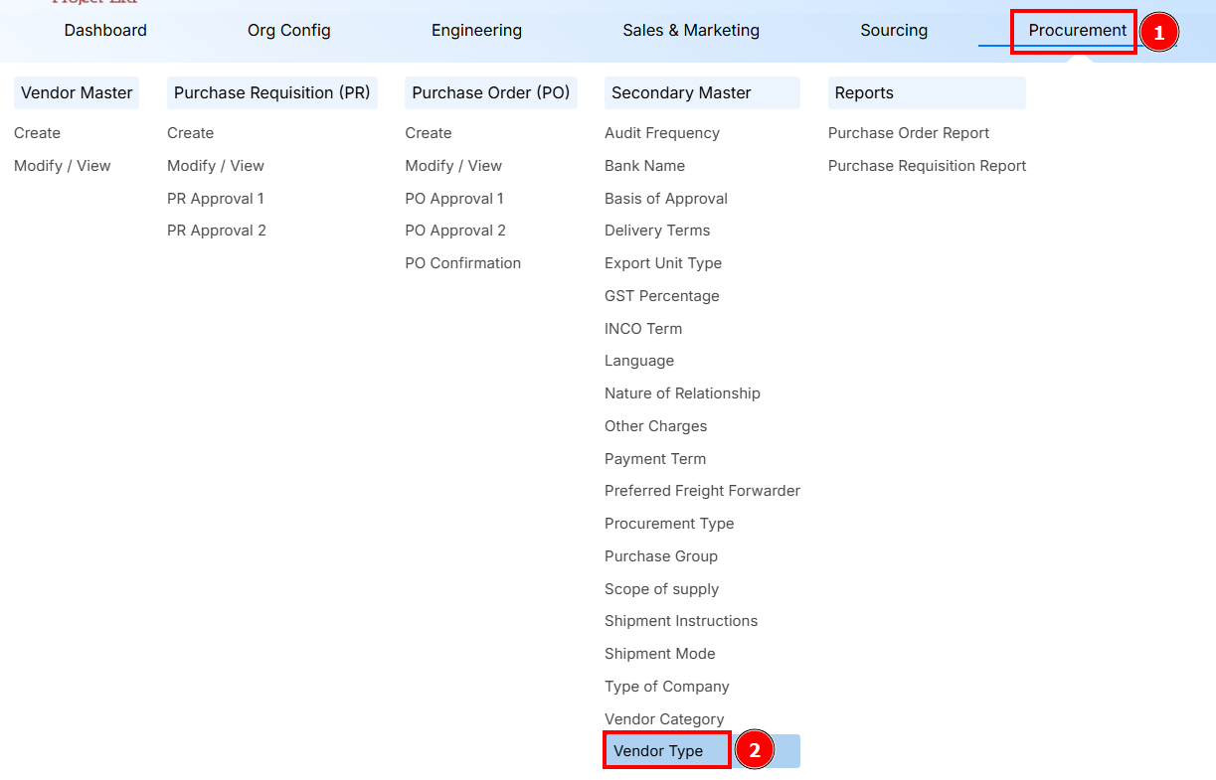Screen dimensions: 1216x780
Task: Expand the Purchase Order (PO) group
Action: 490,91
